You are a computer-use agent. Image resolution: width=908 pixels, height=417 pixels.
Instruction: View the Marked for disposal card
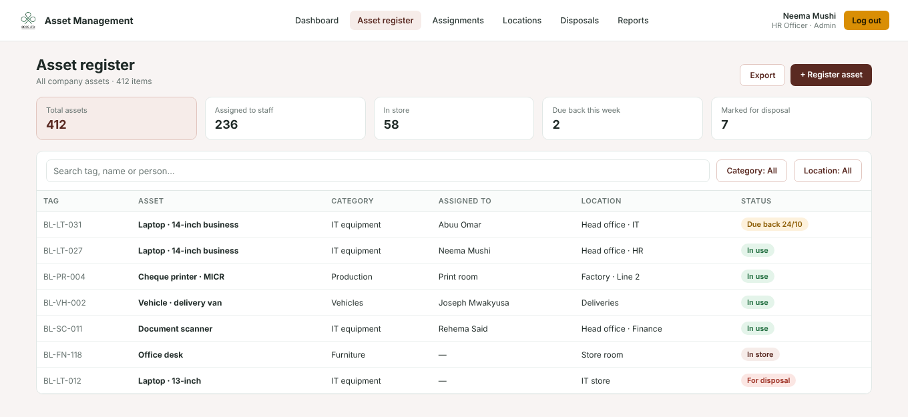click(791, 119)
